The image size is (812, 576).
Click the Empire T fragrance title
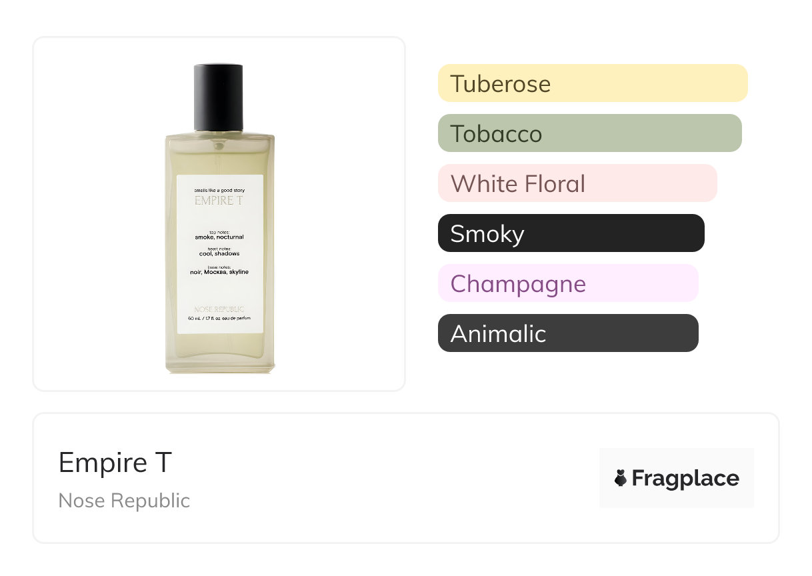point(115,462)
